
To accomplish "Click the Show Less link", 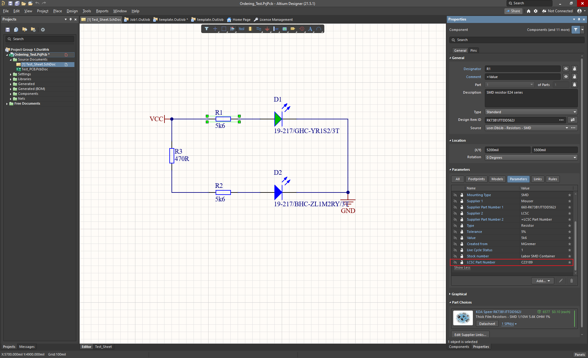I will pos(462,268).
